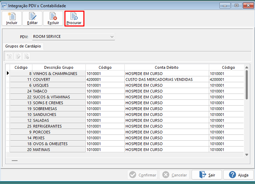
Task: Select the TABACO row
Action: point(125,91)
